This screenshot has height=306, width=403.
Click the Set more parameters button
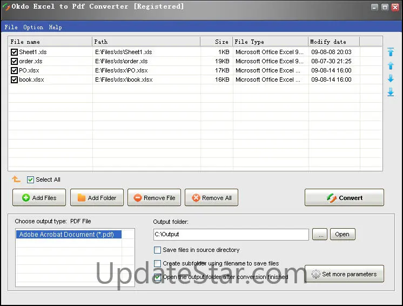click(x=345, y=274)
